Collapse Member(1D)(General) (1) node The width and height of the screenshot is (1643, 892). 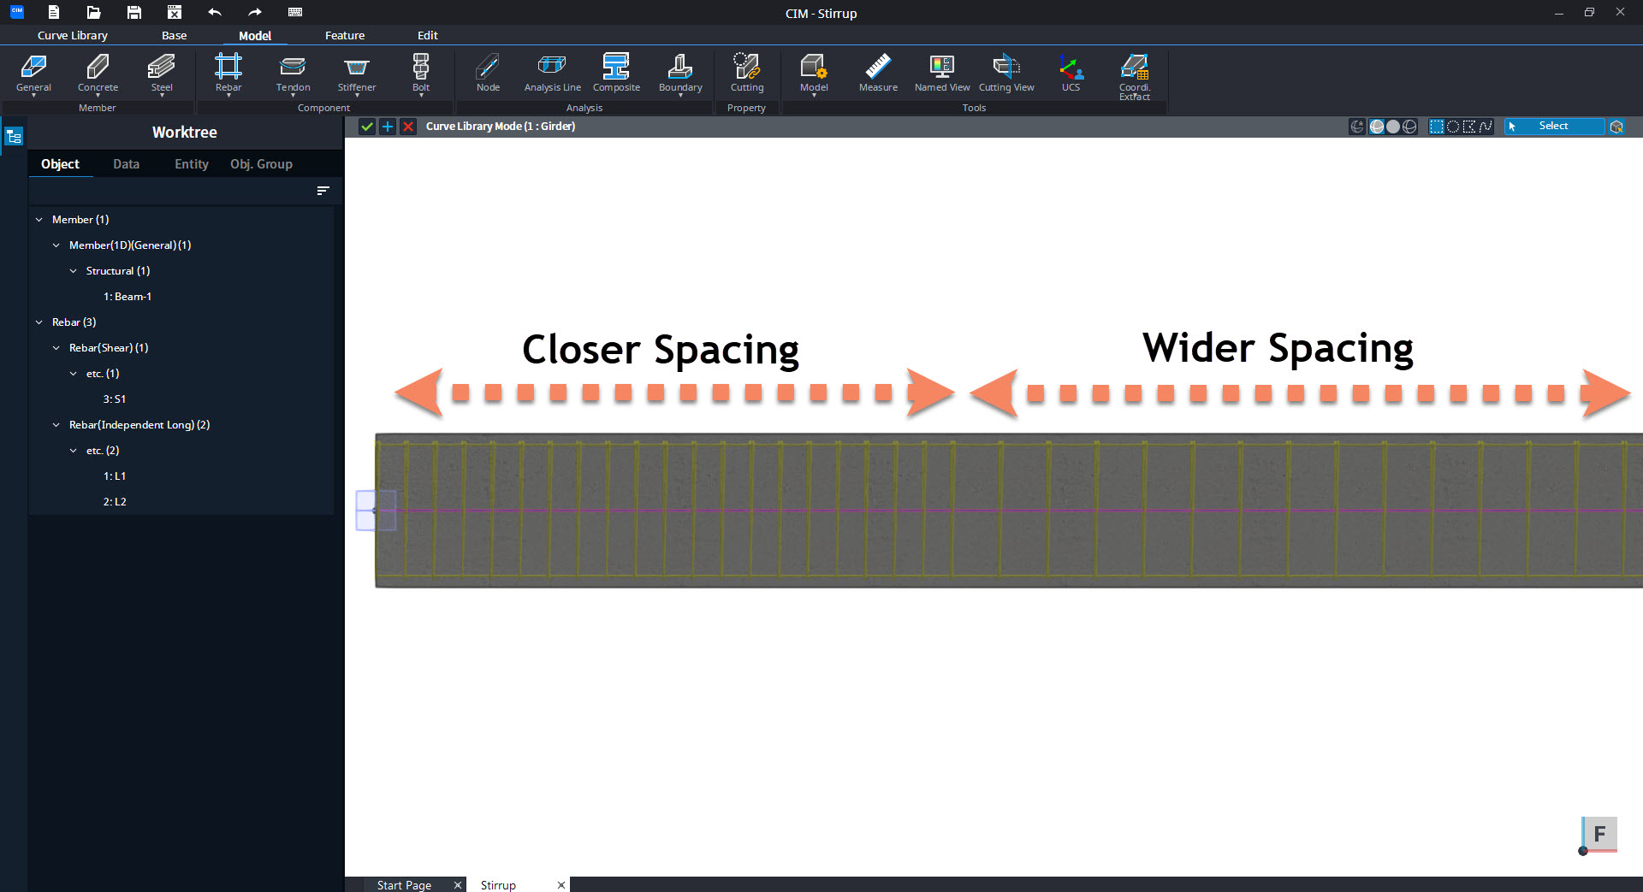pyautogui.click(x=56, y=245)
